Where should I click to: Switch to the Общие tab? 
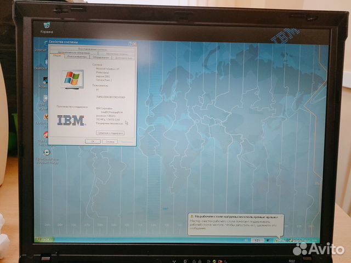click(57, 56)
